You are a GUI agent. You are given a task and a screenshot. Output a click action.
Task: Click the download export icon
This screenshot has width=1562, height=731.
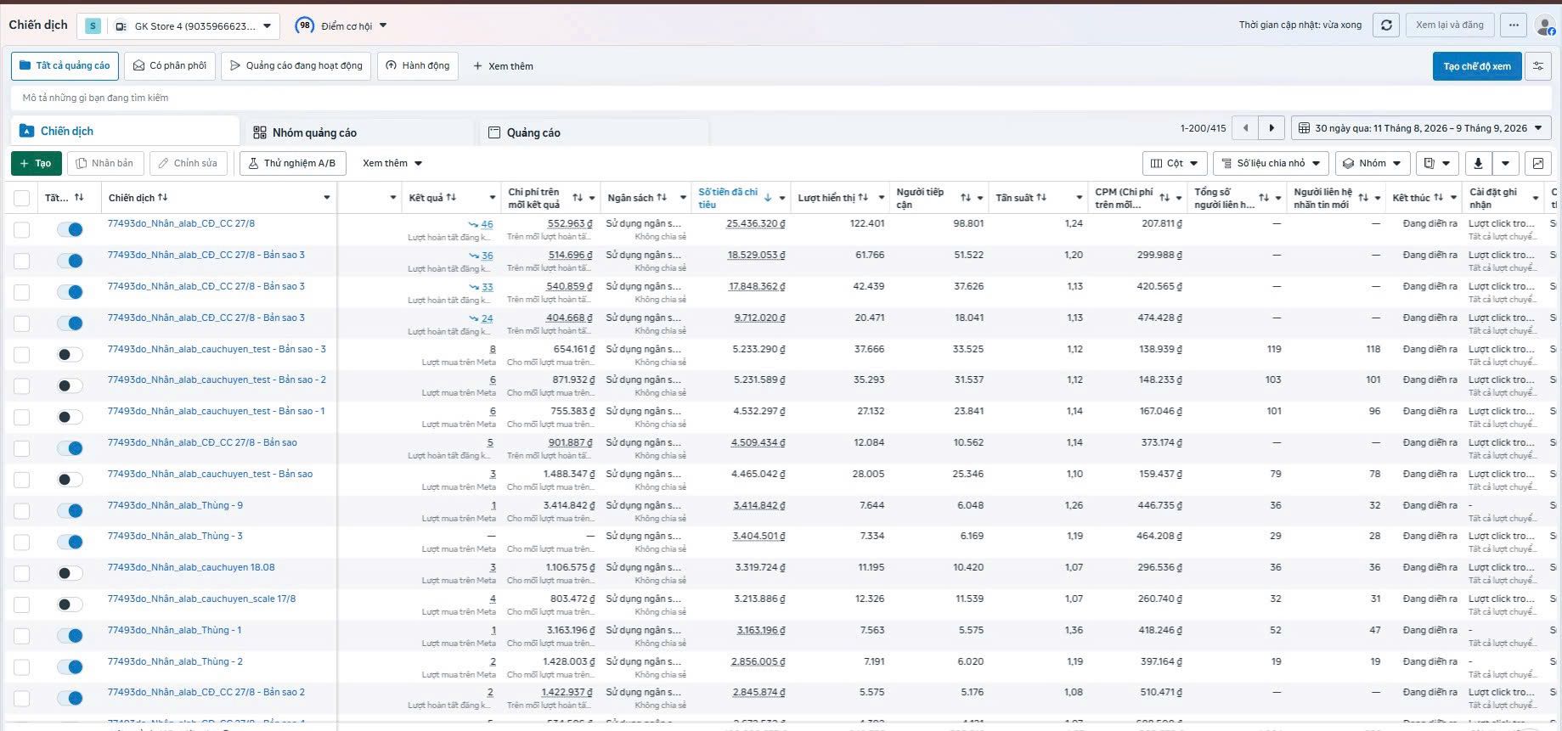1478,163
